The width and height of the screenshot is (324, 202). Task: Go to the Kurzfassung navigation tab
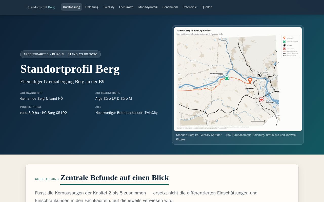71,7
